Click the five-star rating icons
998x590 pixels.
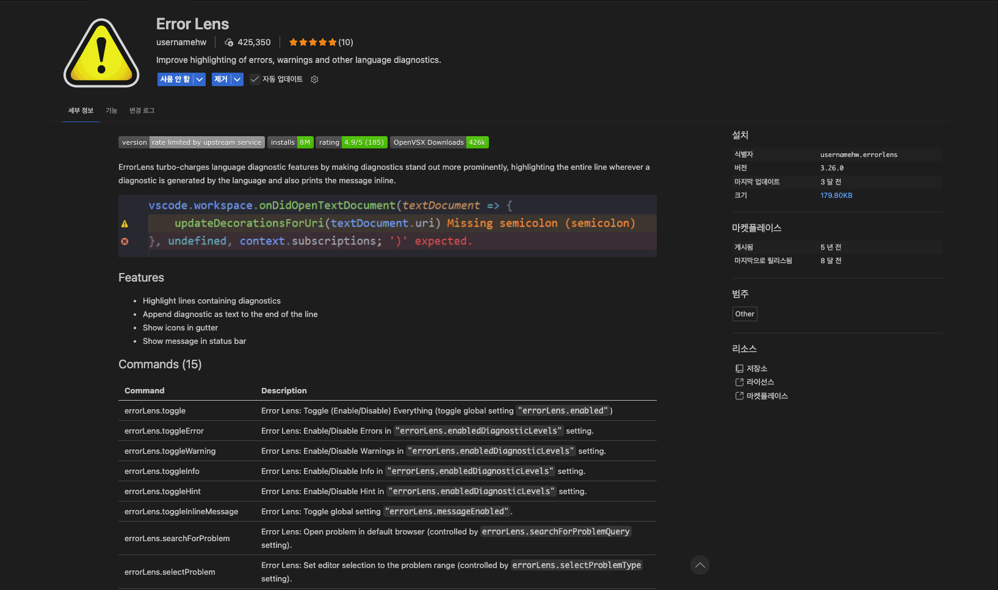tap(313, 43)
